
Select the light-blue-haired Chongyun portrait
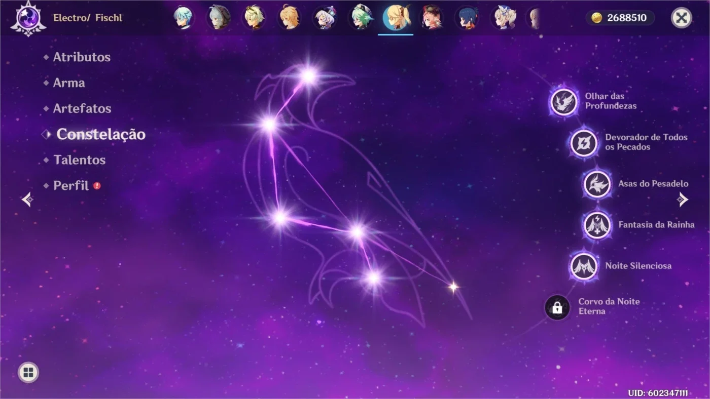point(183,18)
